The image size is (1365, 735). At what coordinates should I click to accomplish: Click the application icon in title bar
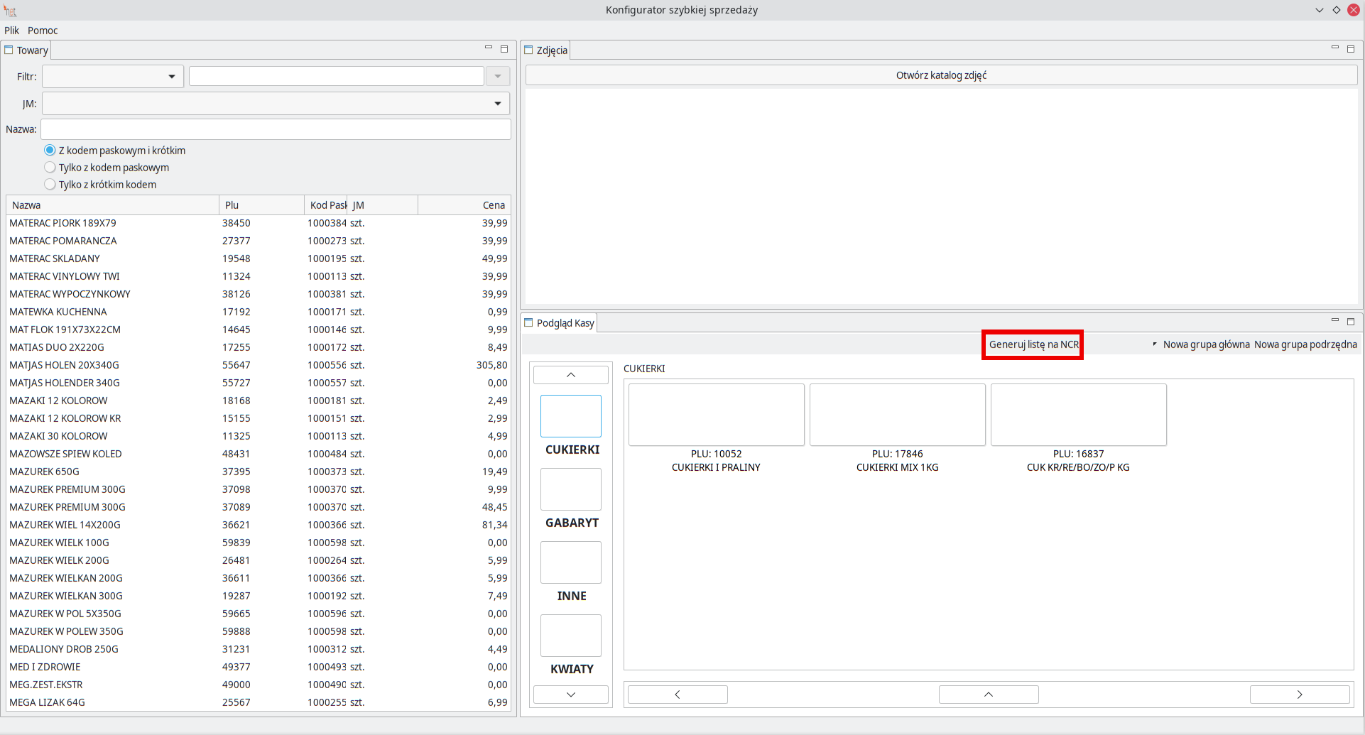[10, 11]
